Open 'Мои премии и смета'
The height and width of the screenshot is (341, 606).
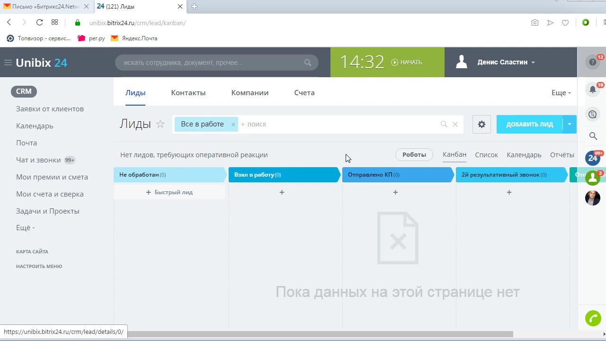pos(52,177)
